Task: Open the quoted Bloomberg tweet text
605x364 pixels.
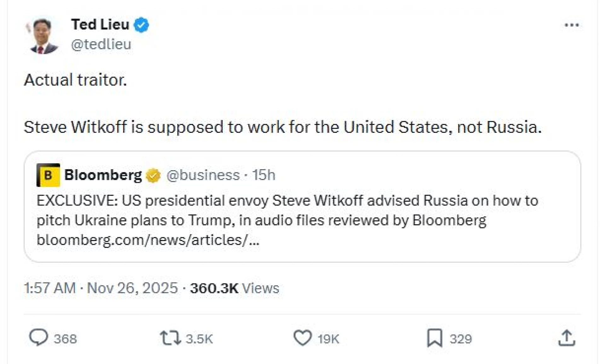Action: click(x=287, y=210)
